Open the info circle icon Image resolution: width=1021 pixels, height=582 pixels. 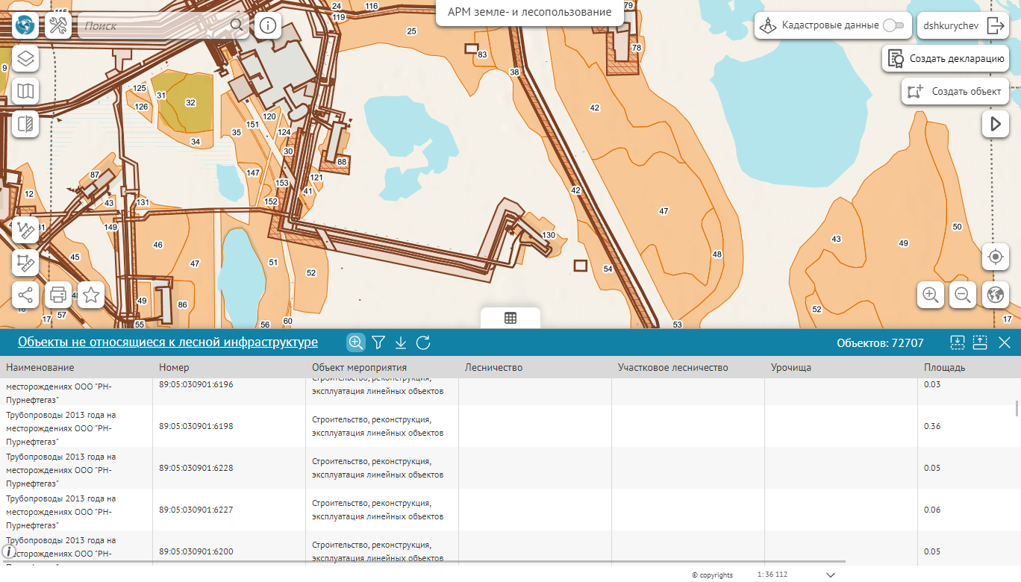coord(268,26)
